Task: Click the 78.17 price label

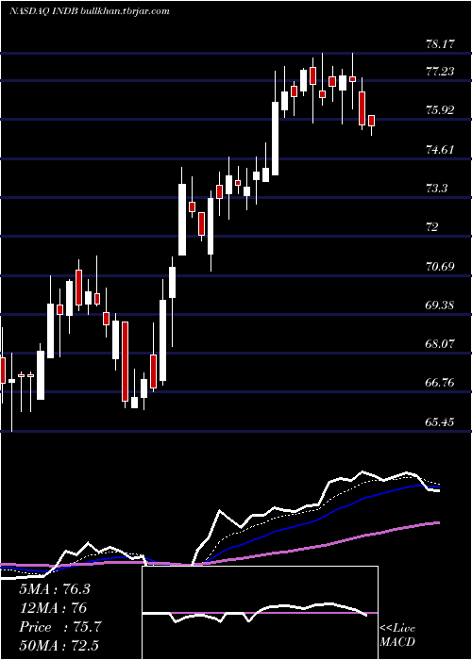Action: (x=440, y=43)
